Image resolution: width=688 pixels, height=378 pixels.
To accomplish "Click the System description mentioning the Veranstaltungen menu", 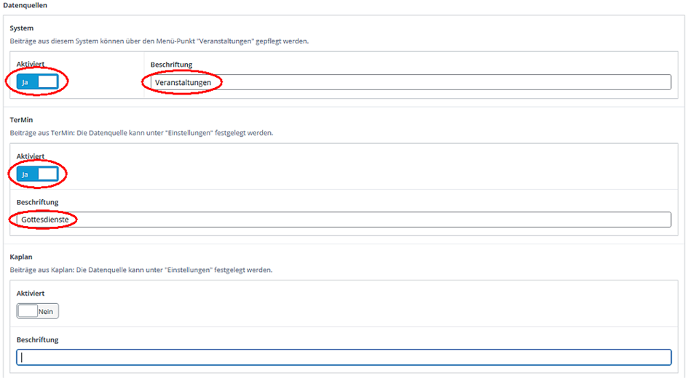I will (159, 41).
